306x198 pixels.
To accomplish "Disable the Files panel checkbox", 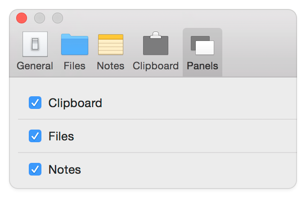I will [x=35, y=136].
